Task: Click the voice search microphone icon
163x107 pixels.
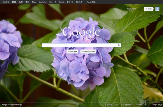Action: click(x=119, y=45)
